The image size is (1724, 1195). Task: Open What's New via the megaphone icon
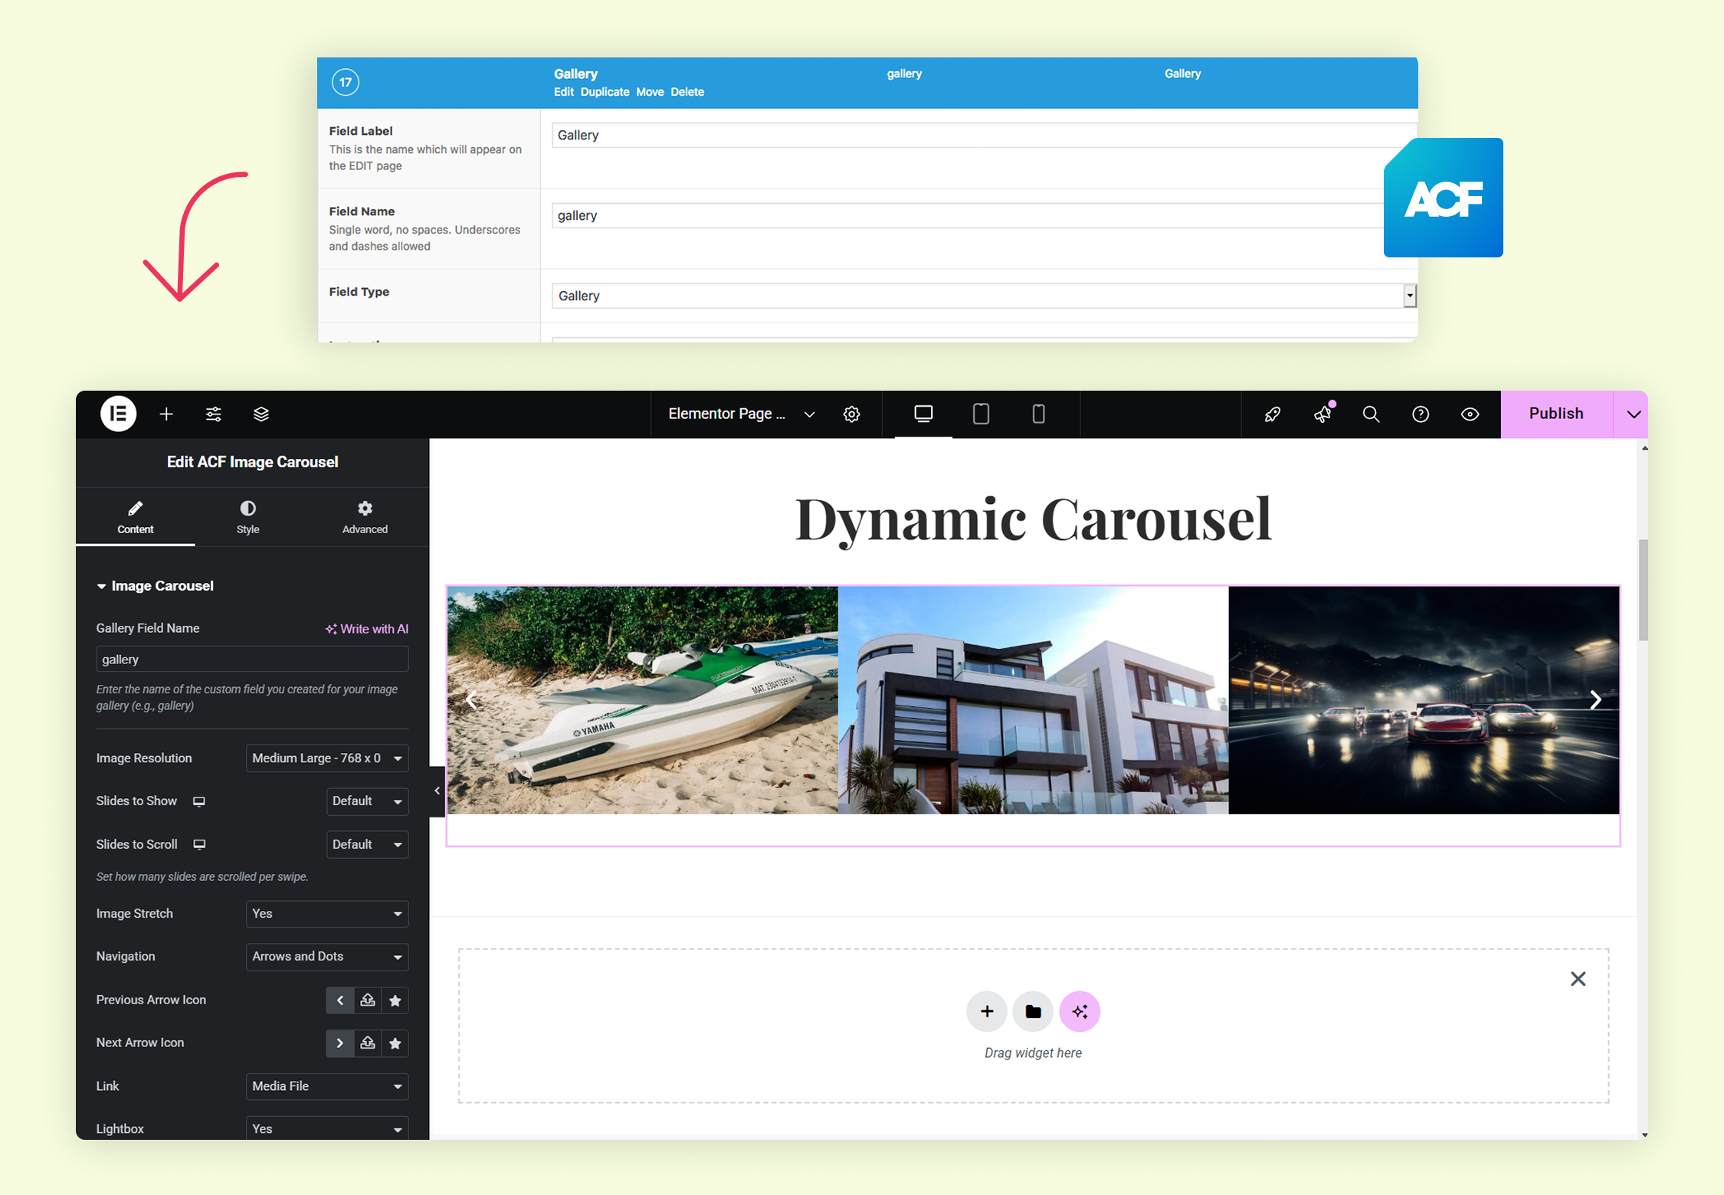[1322, 414]
